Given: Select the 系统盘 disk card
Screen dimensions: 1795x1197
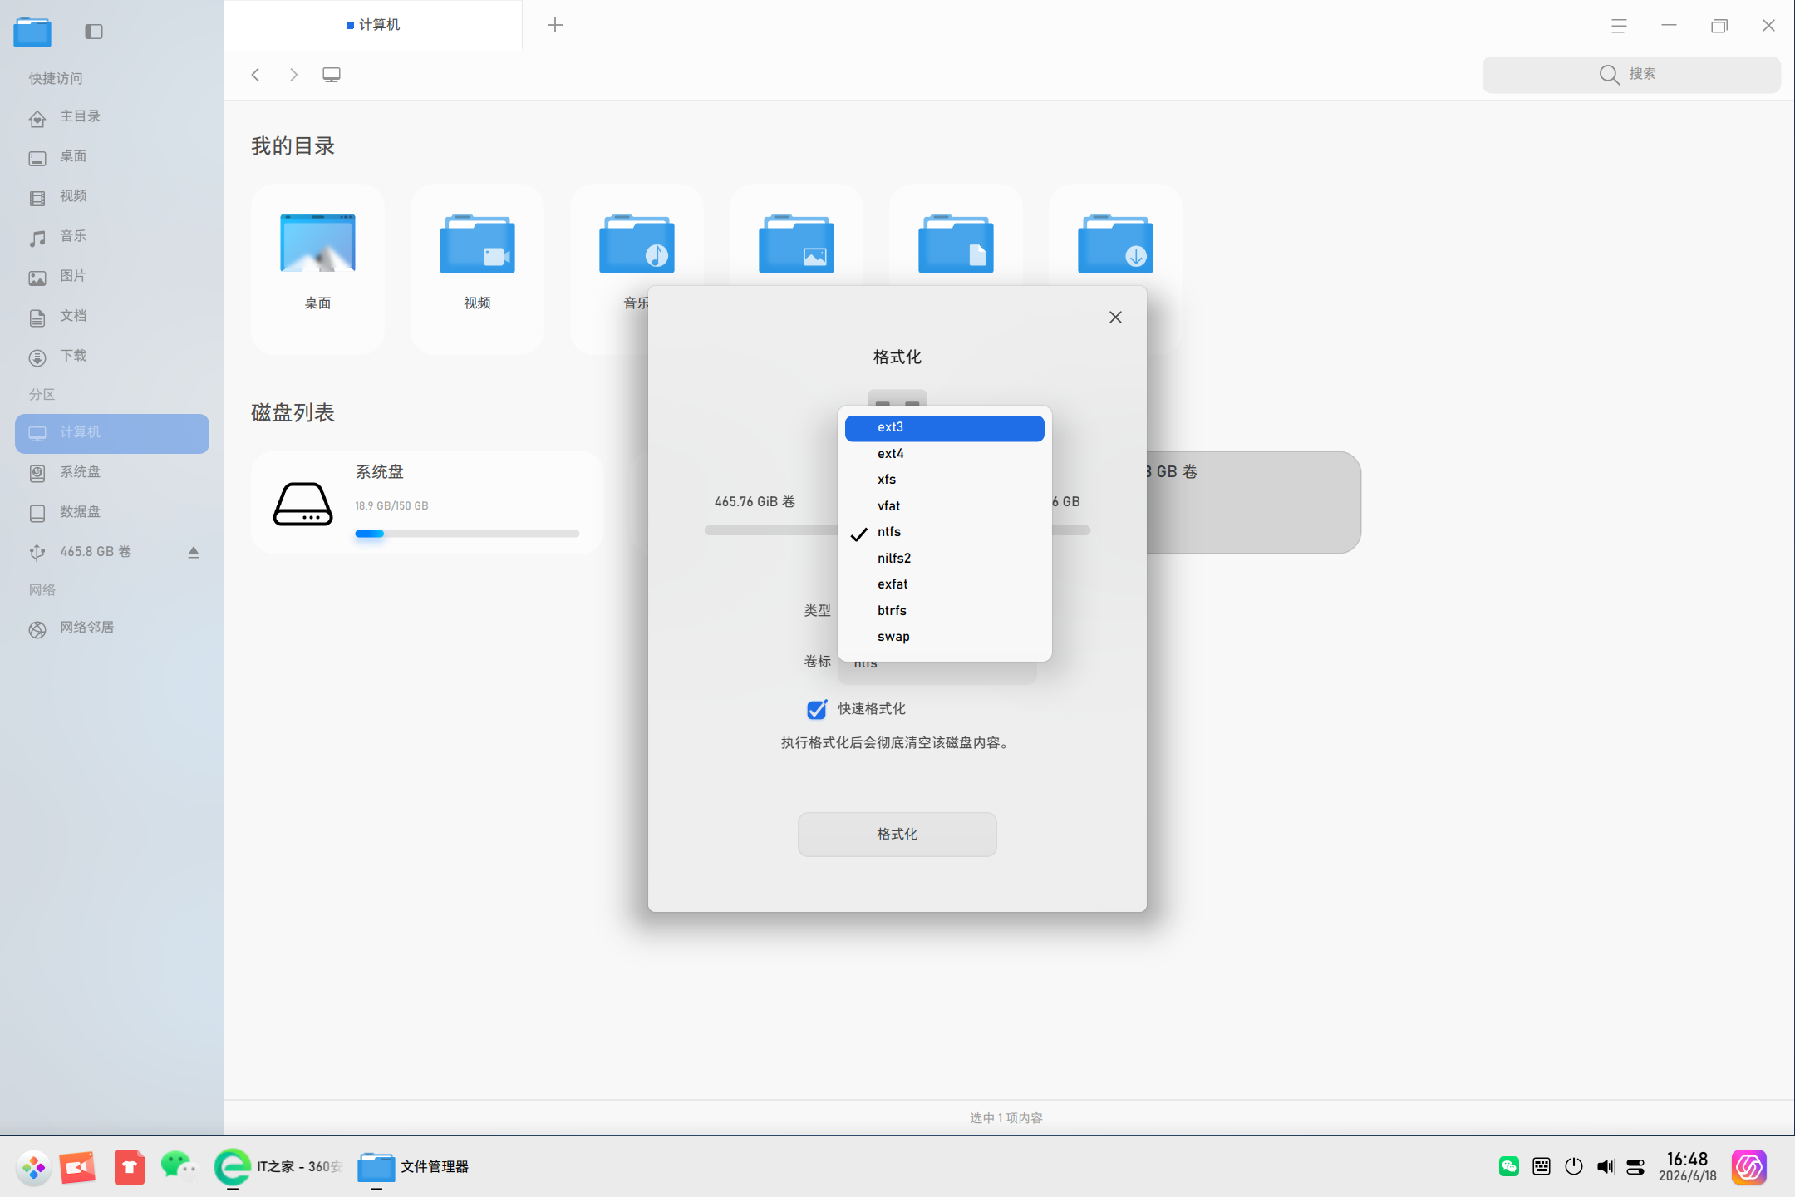Looking at the screenshot, I should 427,502.
